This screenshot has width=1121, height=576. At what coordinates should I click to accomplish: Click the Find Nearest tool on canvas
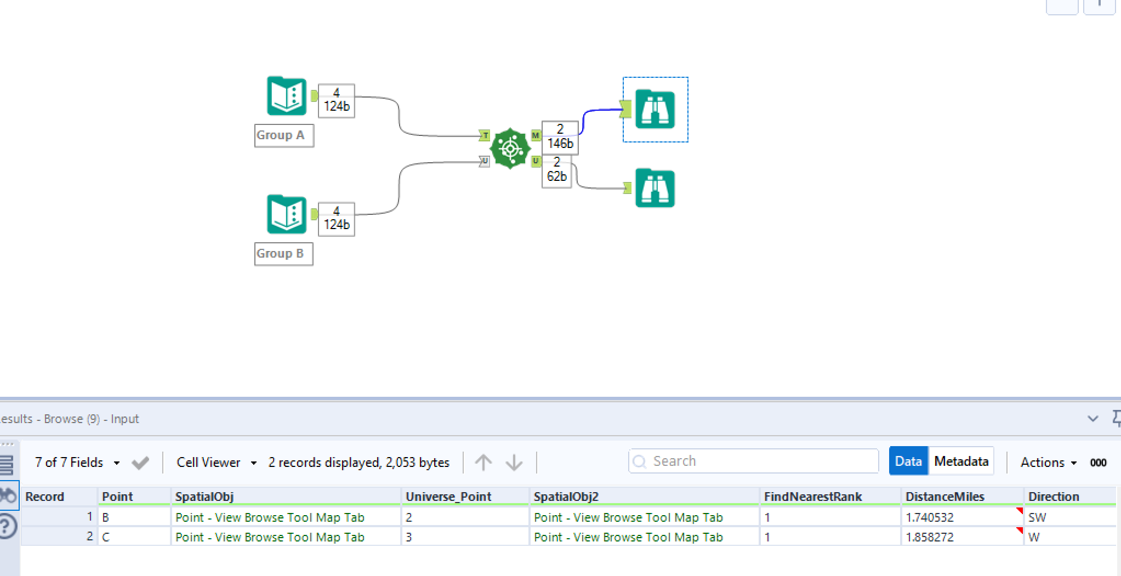(510, 149)
